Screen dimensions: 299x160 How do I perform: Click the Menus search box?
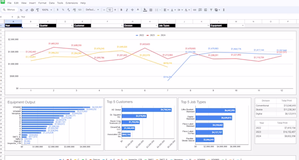9,10
